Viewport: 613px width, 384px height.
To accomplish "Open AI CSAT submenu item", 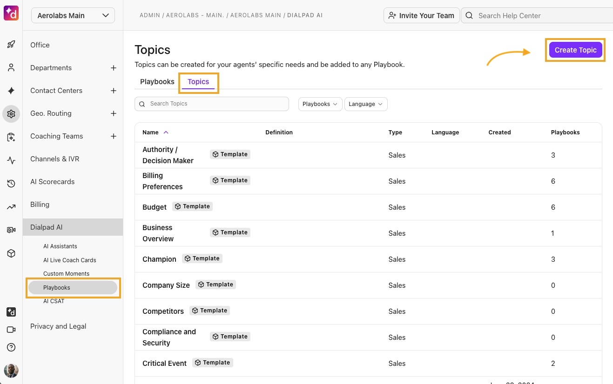I will pos(54,301).
